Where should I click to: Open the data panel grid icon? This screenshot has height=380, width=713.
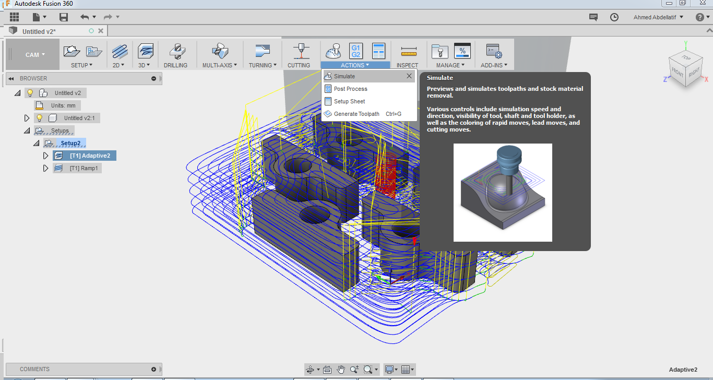click(x=14, y=17)
